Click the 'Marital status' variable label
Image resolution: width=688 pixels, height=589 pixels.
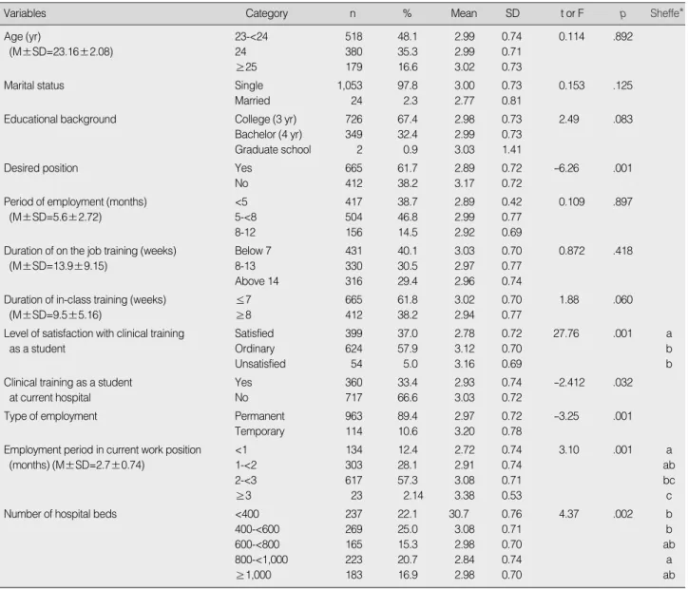(34, 85)
